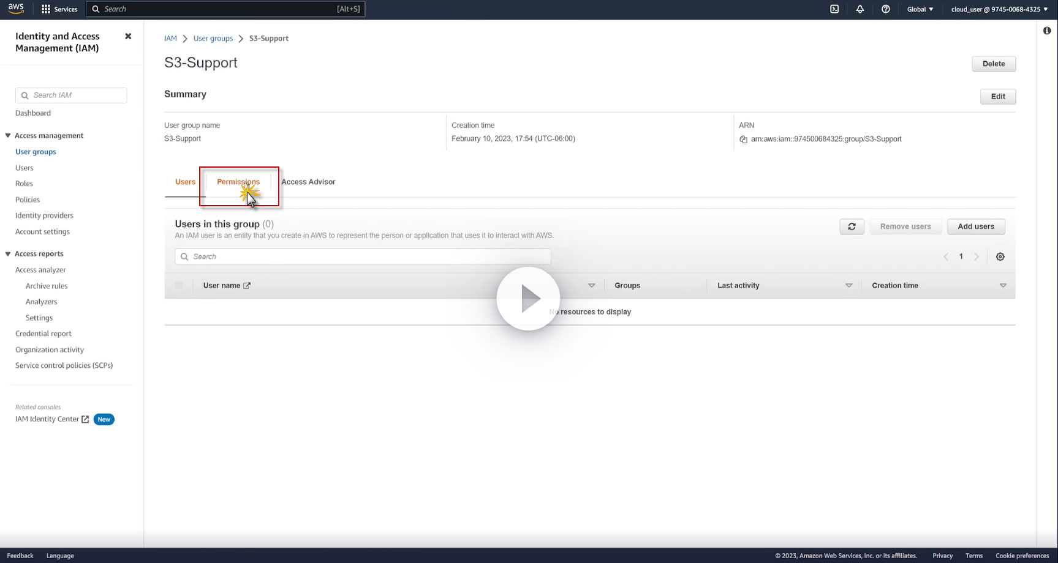Screen dimensions: 1058x563
Task: Collapse the Access reports section
Action: pos(8,254)
